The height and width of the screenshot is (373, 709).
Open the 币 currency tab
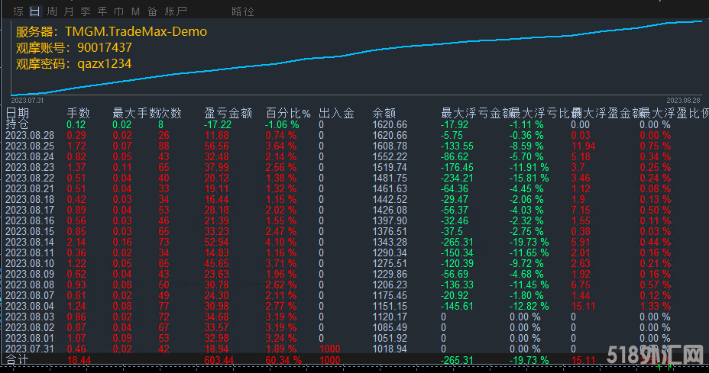(x=119, y=11)
